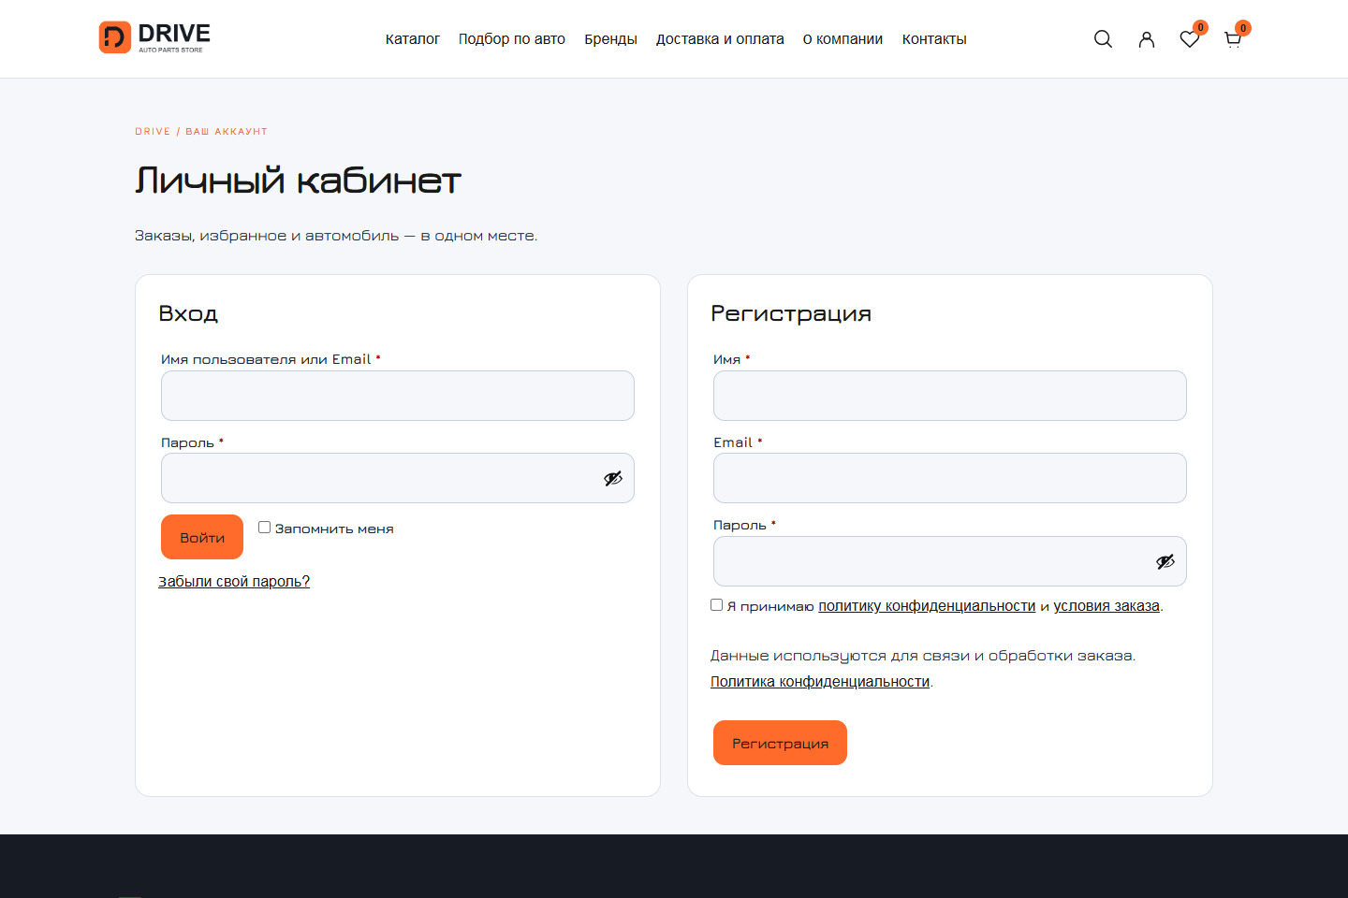This screenshot has height=898, width=1348.
Task: Open the 'Каталог' menu item
Action: click(x=413, y=39)
